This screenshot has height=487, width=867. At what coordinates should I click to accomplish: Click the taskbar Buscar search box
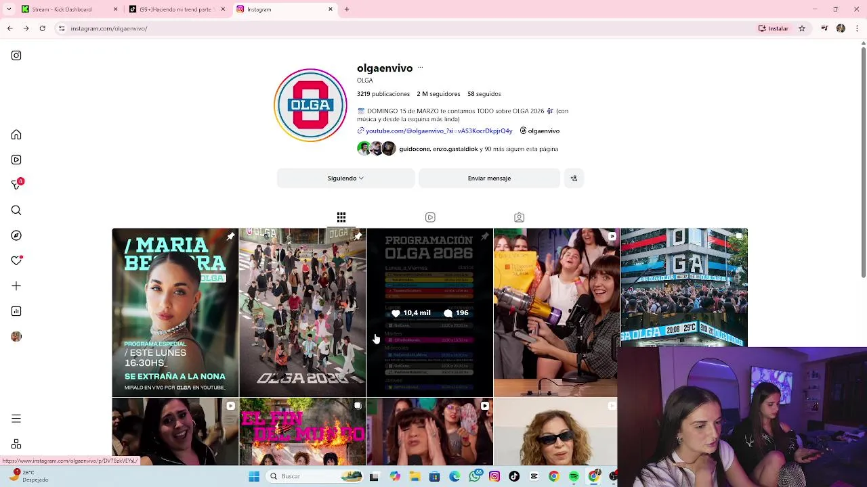315,476
